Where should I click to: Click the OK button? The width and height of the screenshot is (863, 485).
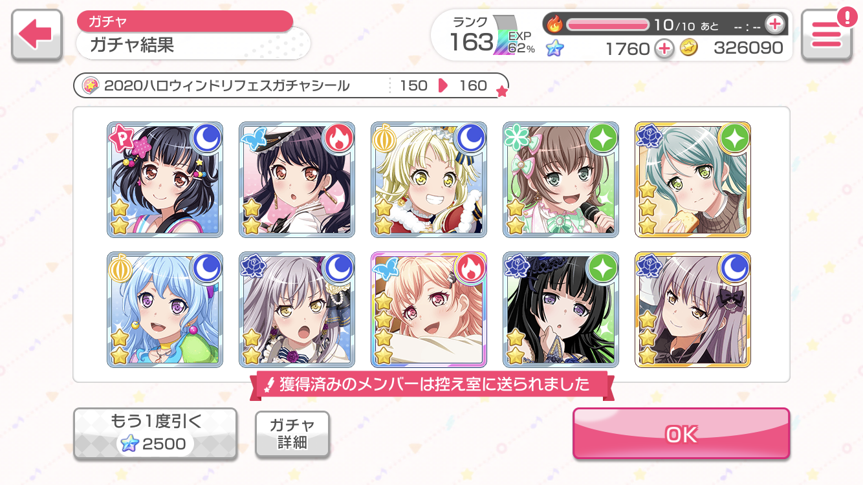click(x=681, y=435)
